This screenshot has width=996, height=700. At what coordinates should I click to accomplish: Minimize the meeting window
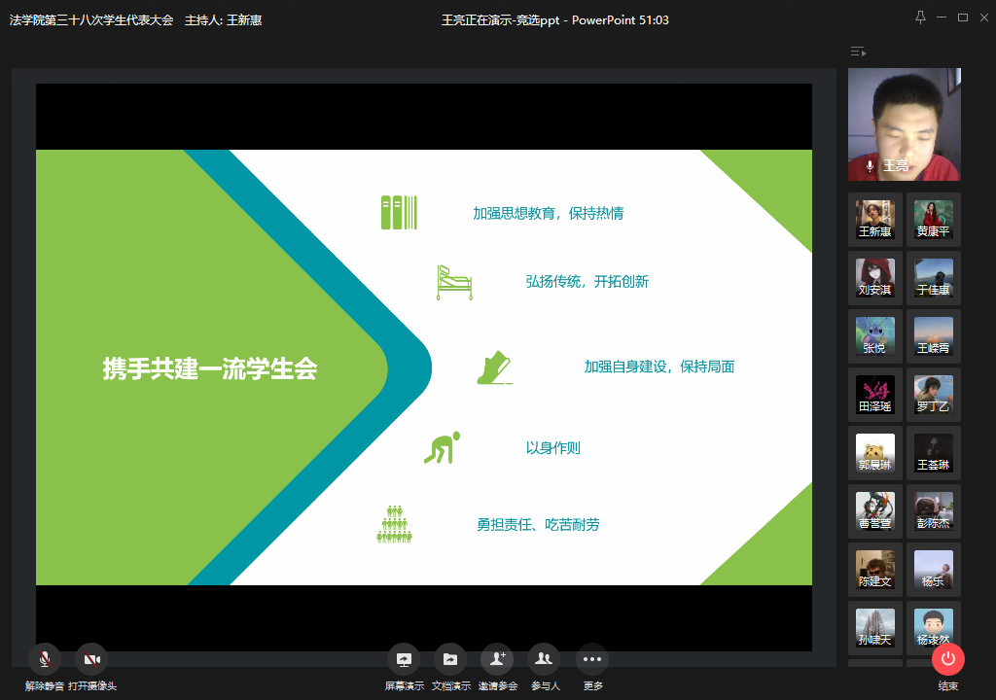[x=942, y=17]
